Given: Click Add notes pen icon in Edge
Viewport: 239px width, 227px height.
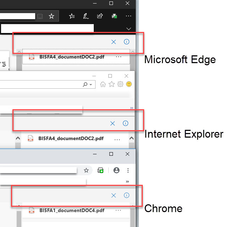Looking at the screenshot, I should [86, 16].
